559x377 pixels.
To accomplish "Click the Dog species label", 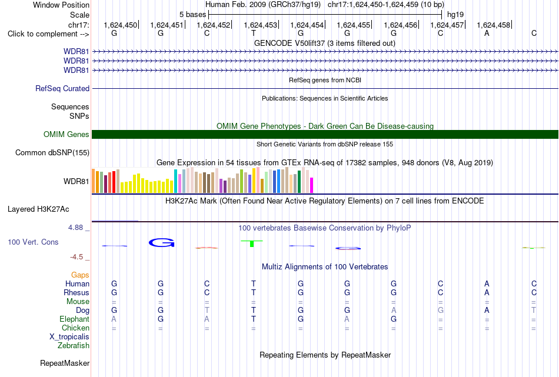I will pos(82,311).
